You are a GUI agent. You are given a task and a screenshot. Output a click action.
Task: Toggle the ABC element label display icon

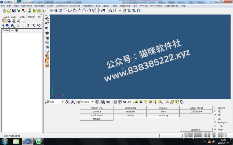(x=47, y=56)
